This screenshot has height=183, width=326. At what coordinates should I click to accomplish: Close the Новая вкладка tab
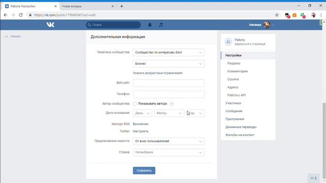coord(113,6)
